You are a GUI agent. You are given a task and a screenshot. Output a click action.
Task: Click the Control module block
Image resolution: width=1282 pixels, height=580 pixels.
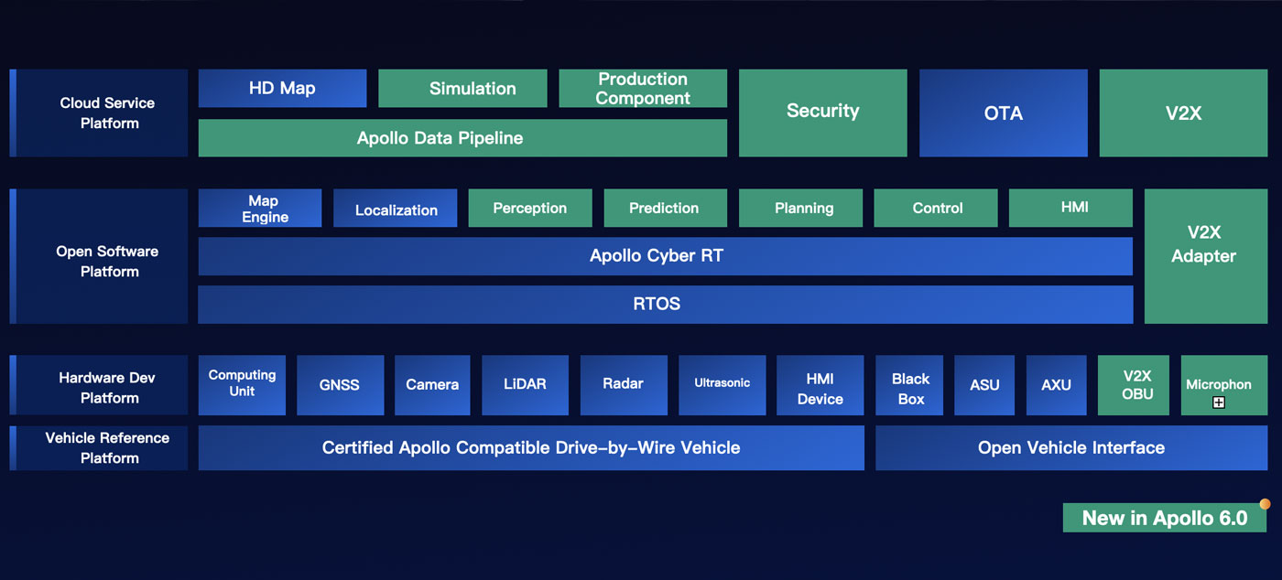(x=936, y=209)
